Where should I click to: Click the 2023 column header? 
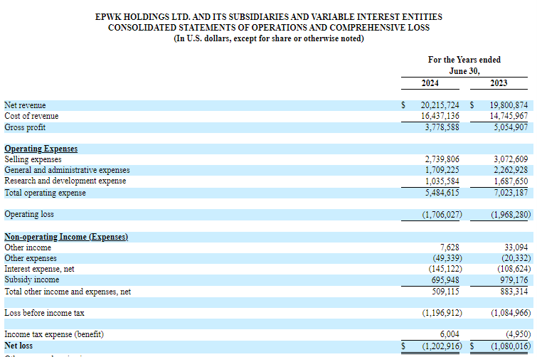coord(499,83)
